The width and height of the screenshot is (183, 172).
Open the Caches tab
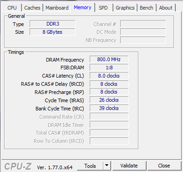tap(32, 8)
